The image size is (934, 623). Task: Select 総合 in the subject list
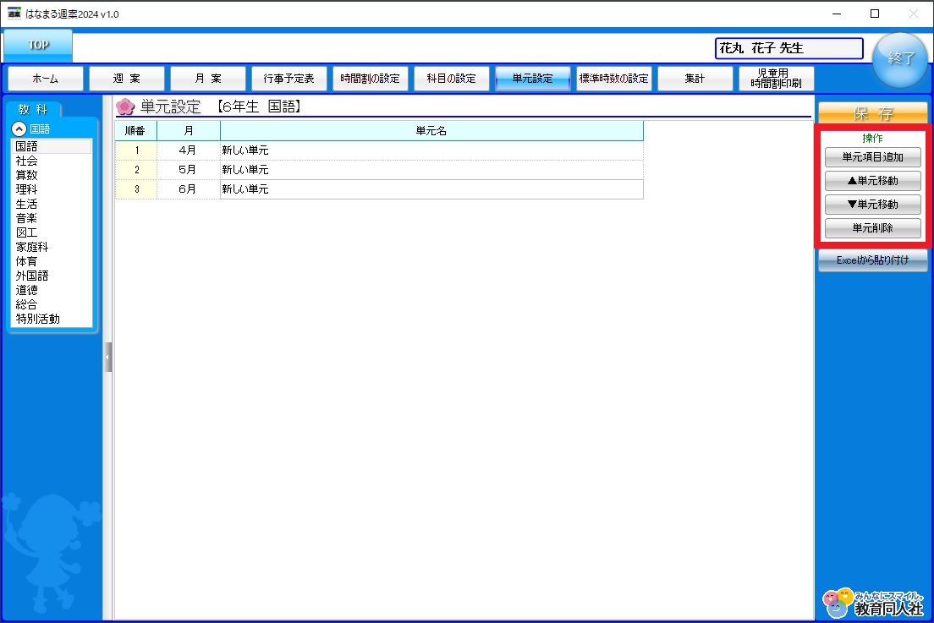click(52, 304)
